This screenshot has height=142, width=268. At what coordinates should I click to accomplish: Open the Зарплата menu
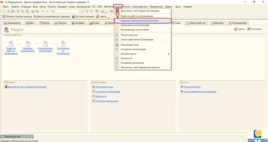point(108,7)
